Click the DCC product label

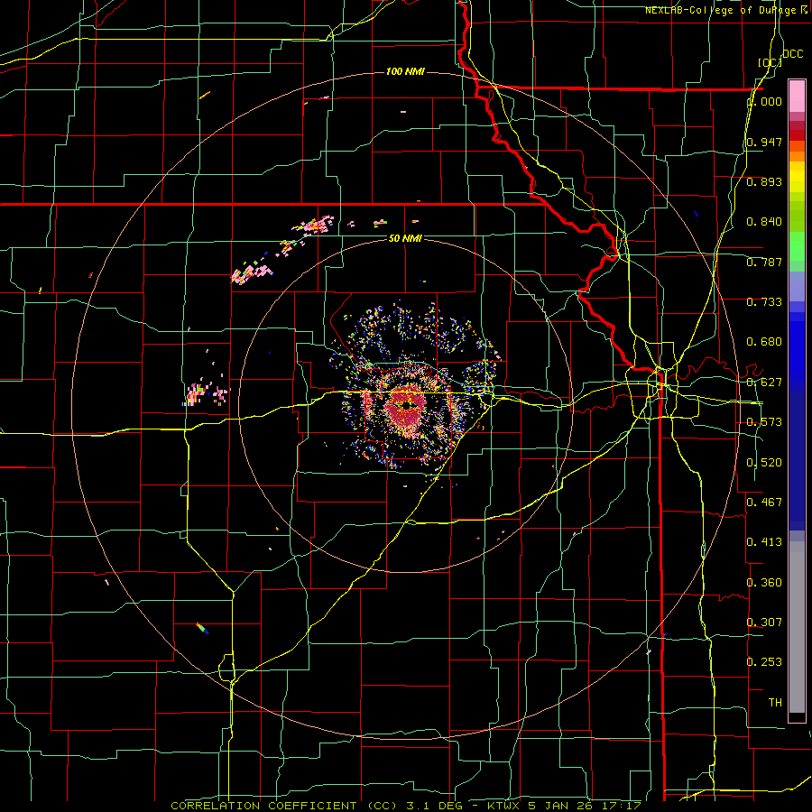tap(792, 54)
